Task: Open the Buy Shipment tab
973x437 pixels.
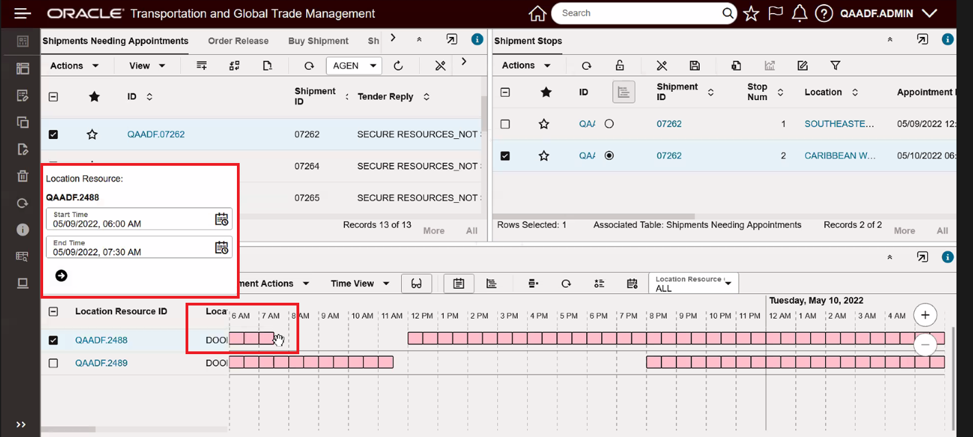Action: point(318,41)
